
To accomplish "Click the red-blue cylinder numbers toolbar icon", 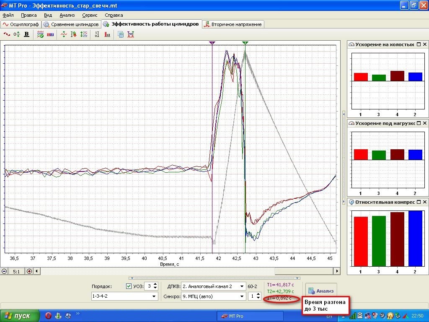I will pyautogui.click(x=50, y=34).
